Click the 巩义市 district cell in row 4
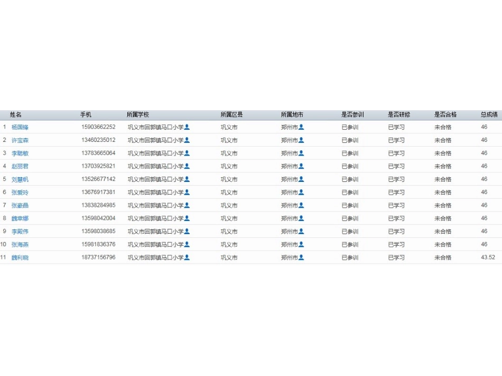 pyautogui.click(x=229, y=167)
